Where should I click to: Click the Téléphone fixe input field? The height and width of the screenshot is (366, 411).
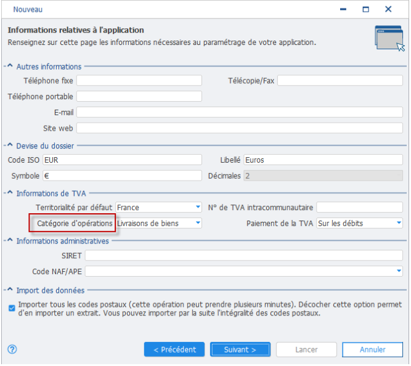(139, 81)
